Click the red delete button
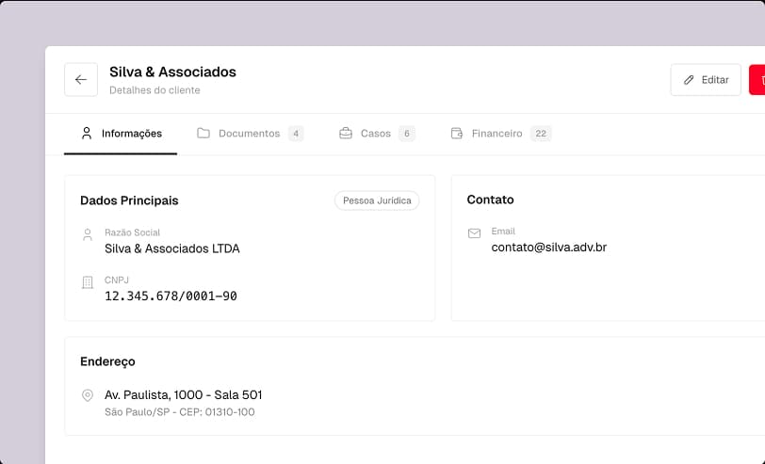765x464 pixels. click(x=757, y=80)
